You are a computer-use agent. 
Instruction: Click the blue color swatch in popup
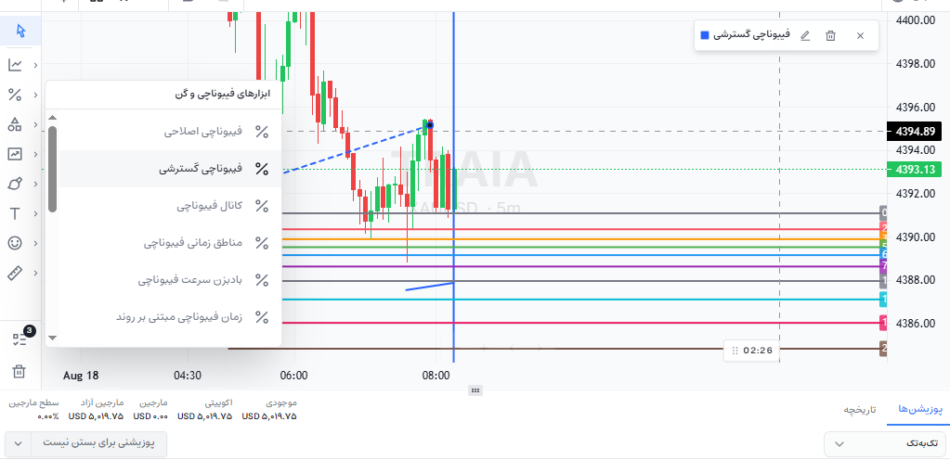705,35
